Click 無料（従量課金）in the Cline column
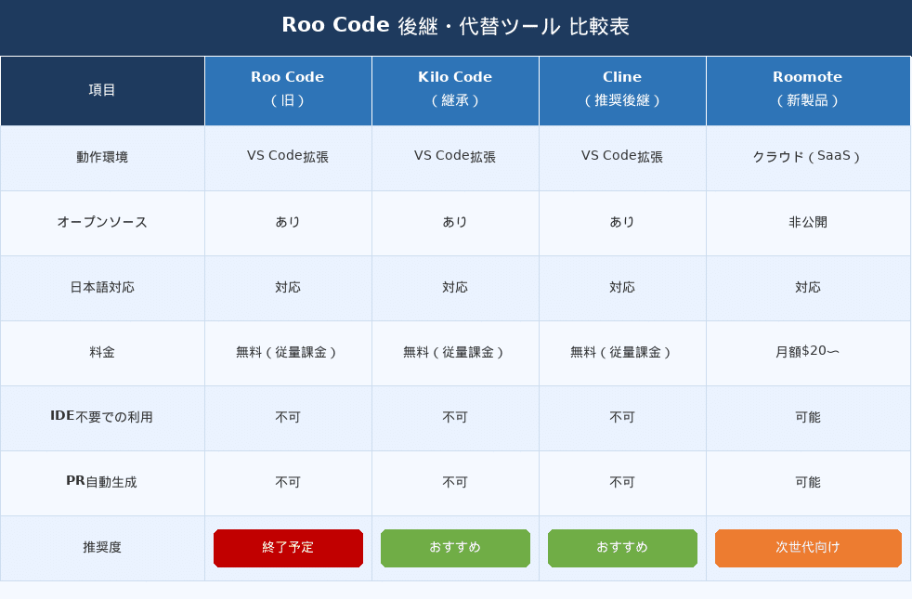This screenshot has width=912, height=599. [622, 352]
